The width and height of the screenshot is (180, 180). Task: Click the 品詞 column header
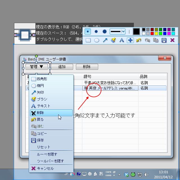152,76
